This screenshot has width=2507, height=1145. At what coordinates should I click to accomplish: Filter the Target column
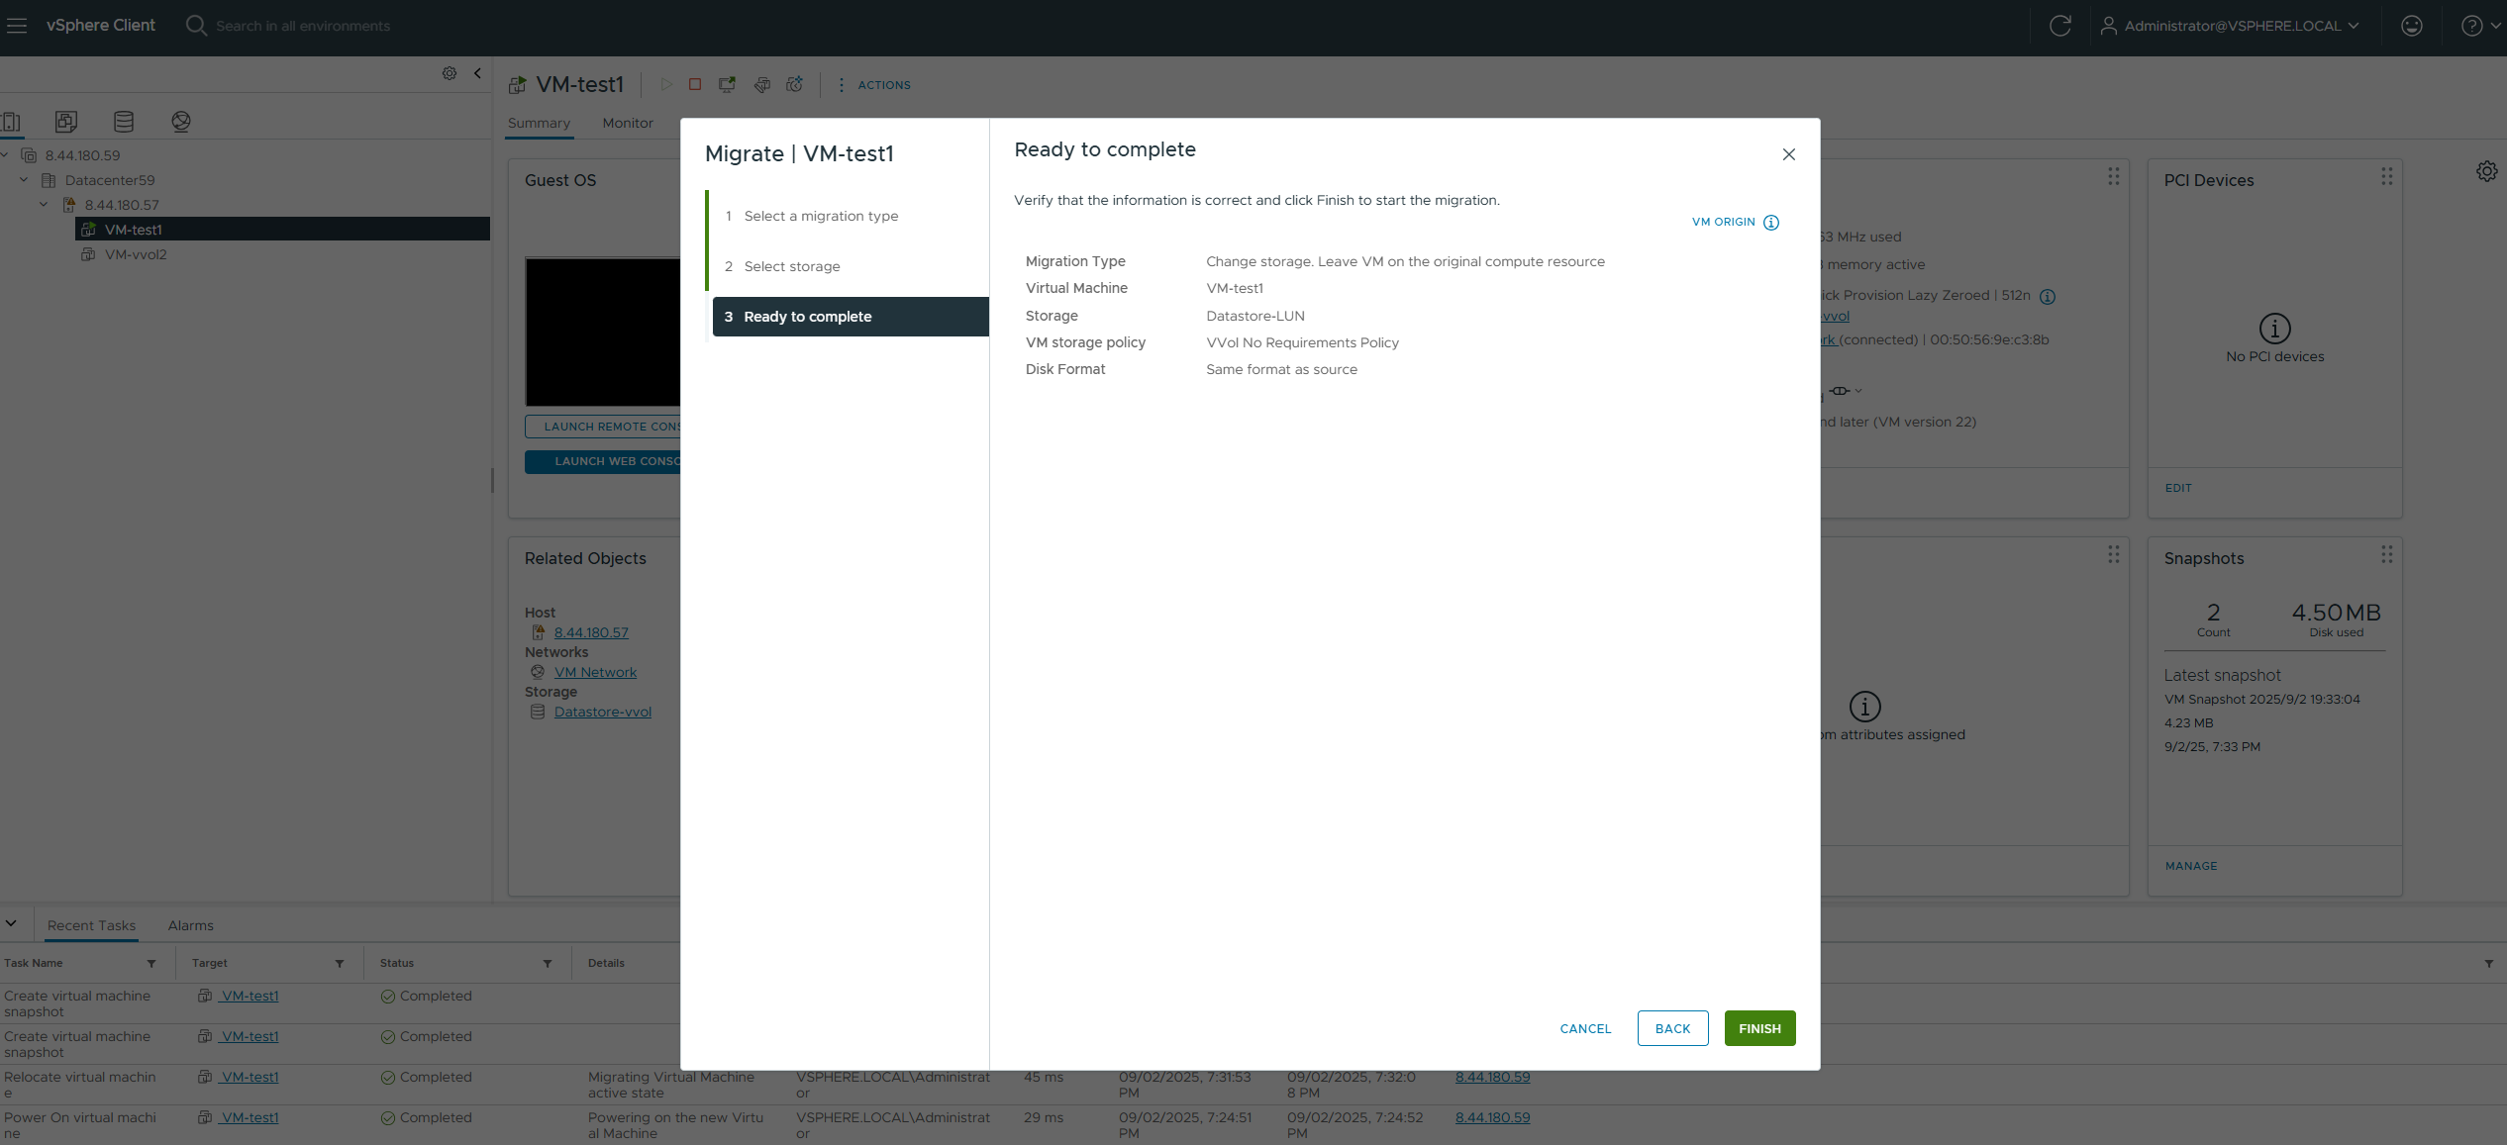point(340,963)
